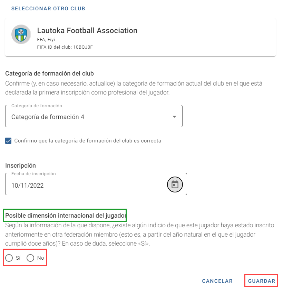Click the 'Inscripción' section heading
Viewport: 283px width, 289px height.
(x=20, y=166)
